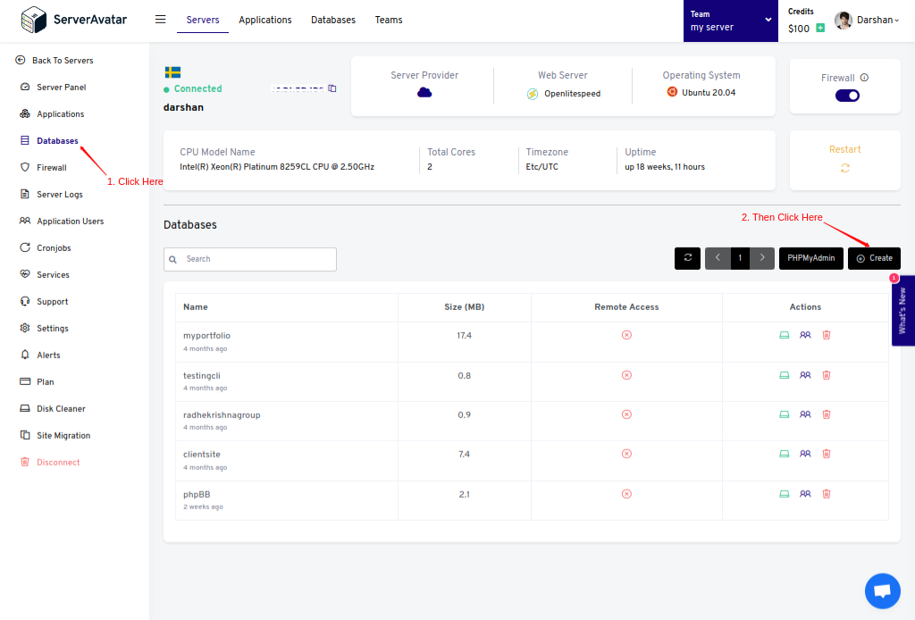Open the Servers tab
Image resolution: width=915 pixels, height=620 pixels.
pyautogui.click(x=203, y=20)
